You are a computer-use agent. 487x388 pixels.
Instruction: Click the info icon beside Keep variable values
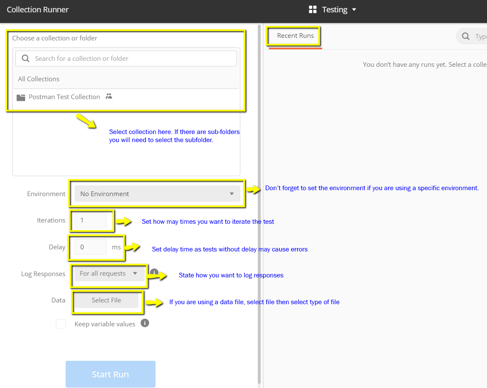point(145,323)
